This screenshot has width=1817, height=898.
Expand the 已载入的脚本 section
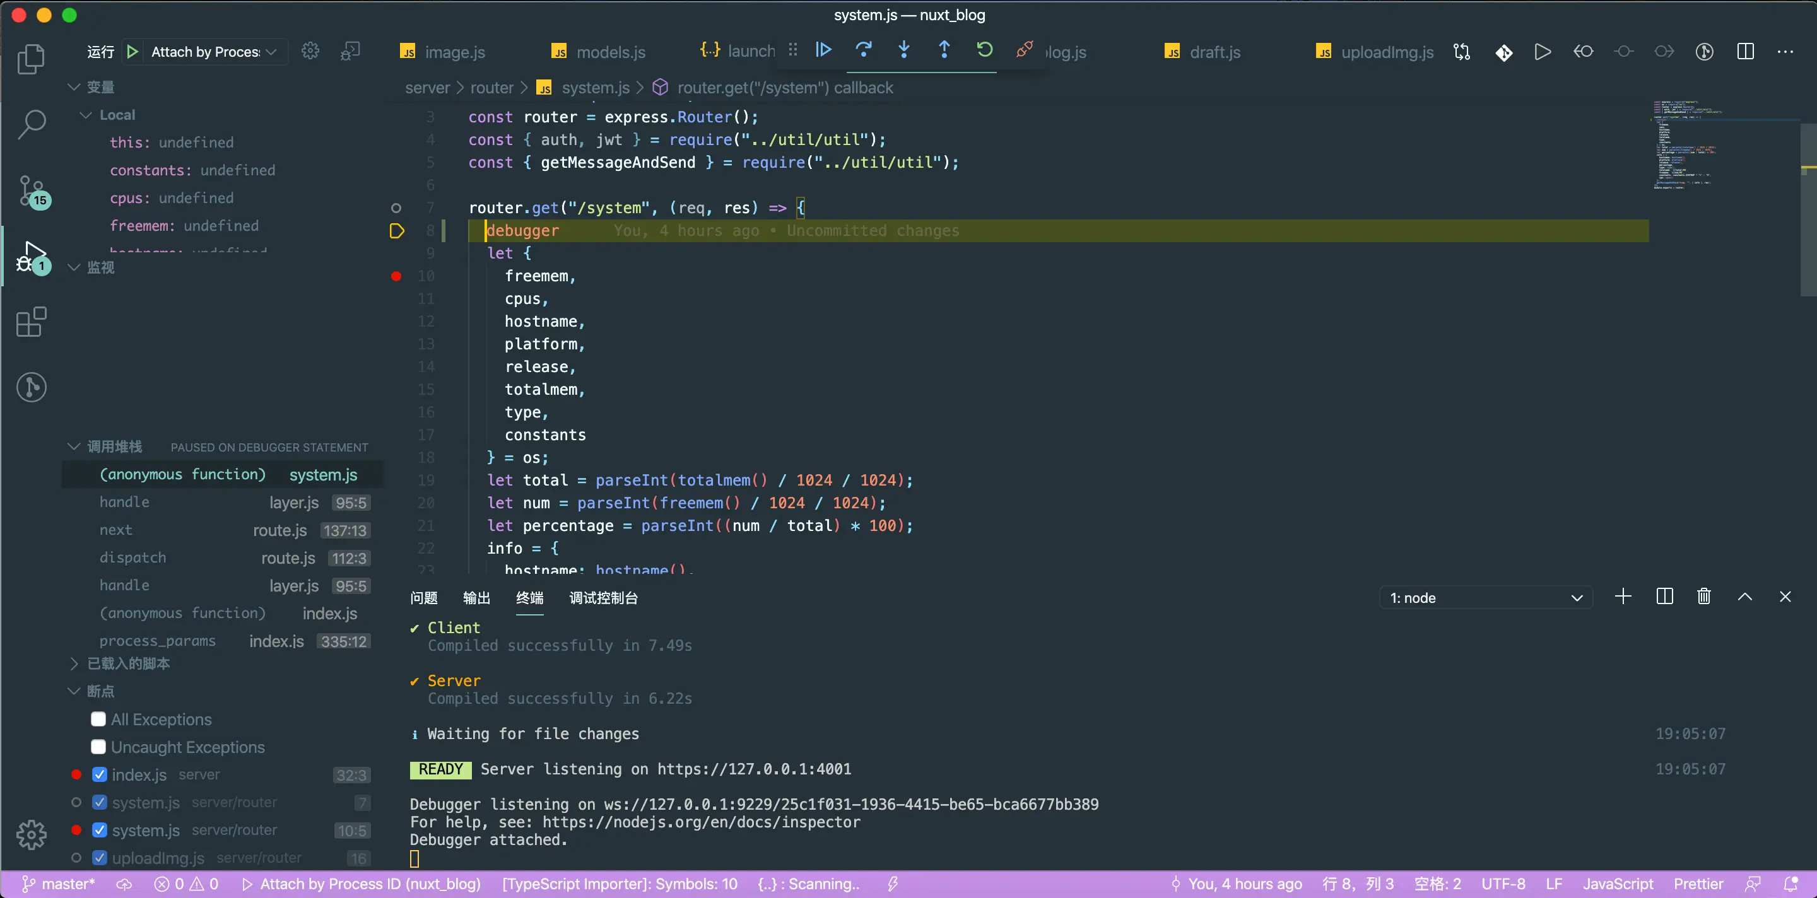(x=127, y=663)
